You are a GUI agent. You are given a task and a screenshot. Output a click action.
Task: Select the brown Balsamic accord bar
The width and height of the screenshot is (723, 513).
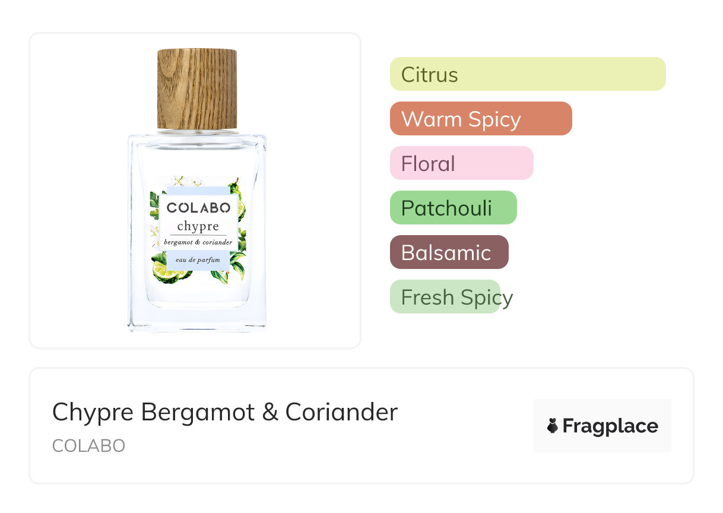click(449, 252)
